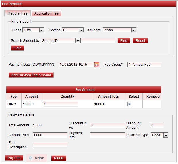Expand the Student dropdown showing Aryan
Viewport: 178px width, 164px height.
click(133, 30)
